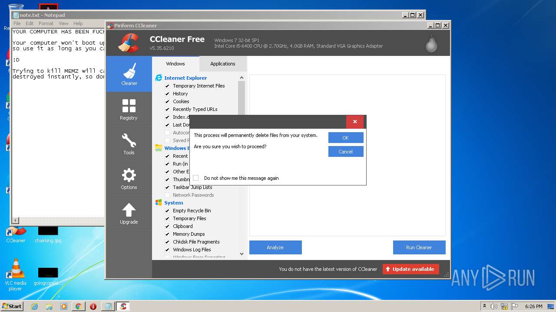The width and height of the screenshot is (556, 312).
Task: Click the Analyze button
Action: point(275,247)
